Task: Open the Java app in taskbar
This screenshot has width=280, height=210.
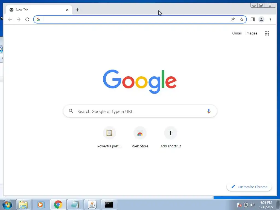Action: pos(92,205)
